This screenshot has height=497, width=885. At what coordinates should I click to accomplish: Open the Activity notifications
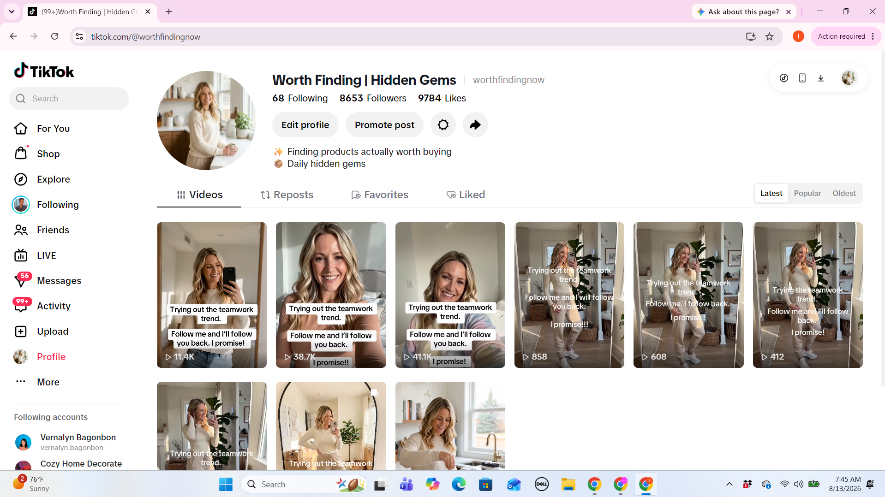(42, 306)
